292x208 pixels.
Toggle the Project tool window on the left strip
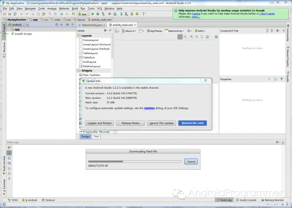point(4,30)
